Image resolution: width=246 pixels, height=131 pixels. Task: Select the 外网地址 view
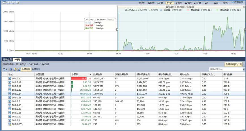[x=36, y=69]
